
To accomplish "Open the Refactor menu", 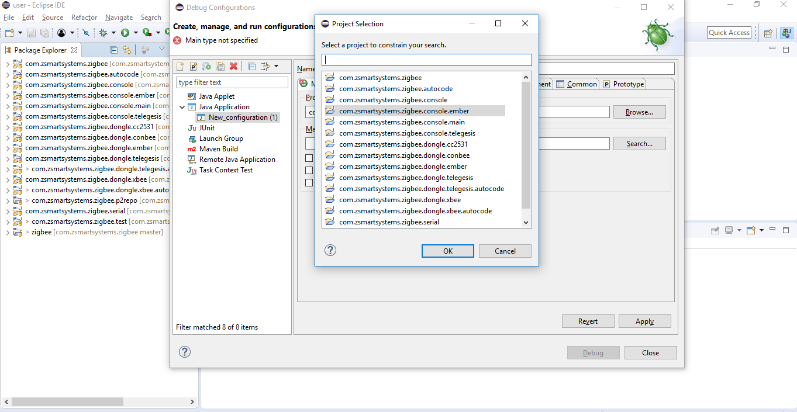I will (x=84, y=18).
